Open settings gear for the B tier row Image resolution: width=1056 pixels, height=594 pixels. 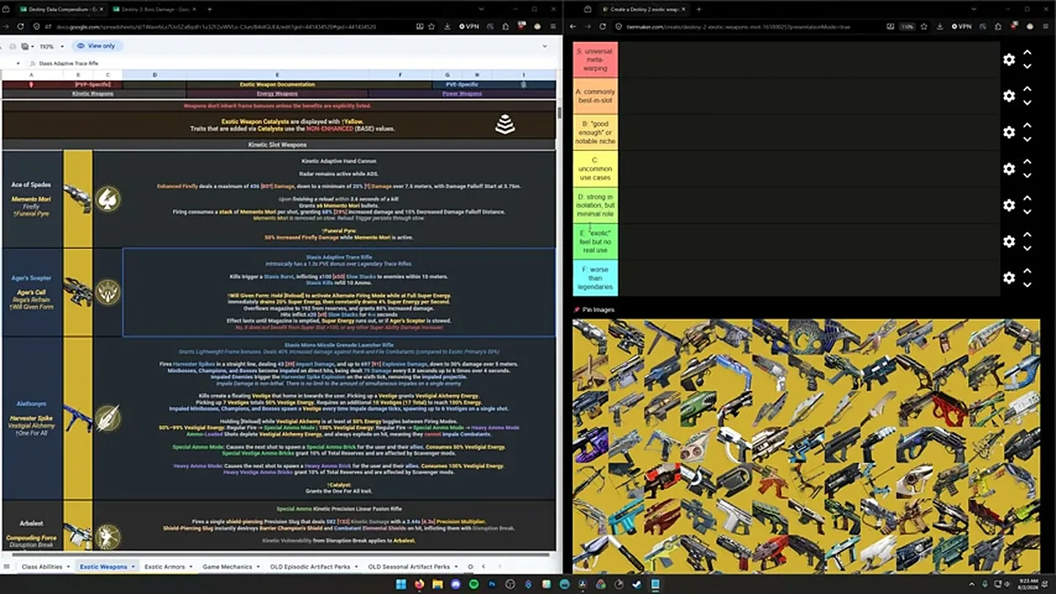(x=1009, y=132)
